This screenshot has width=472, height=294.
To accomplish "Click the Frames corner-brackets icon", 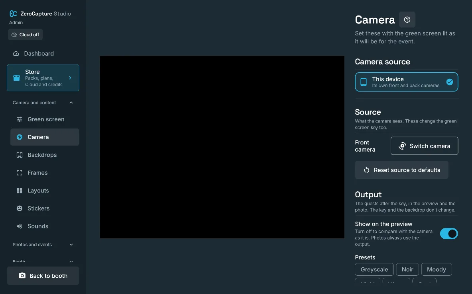I will pyautogui.click(x=20, y=173).
